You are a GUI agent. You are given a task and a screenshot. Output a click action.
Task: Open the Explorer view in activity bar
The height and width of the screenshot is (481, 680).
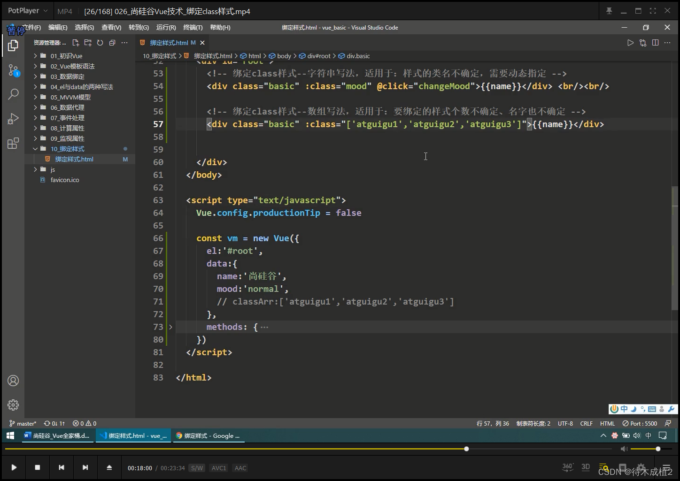(13, 46)
